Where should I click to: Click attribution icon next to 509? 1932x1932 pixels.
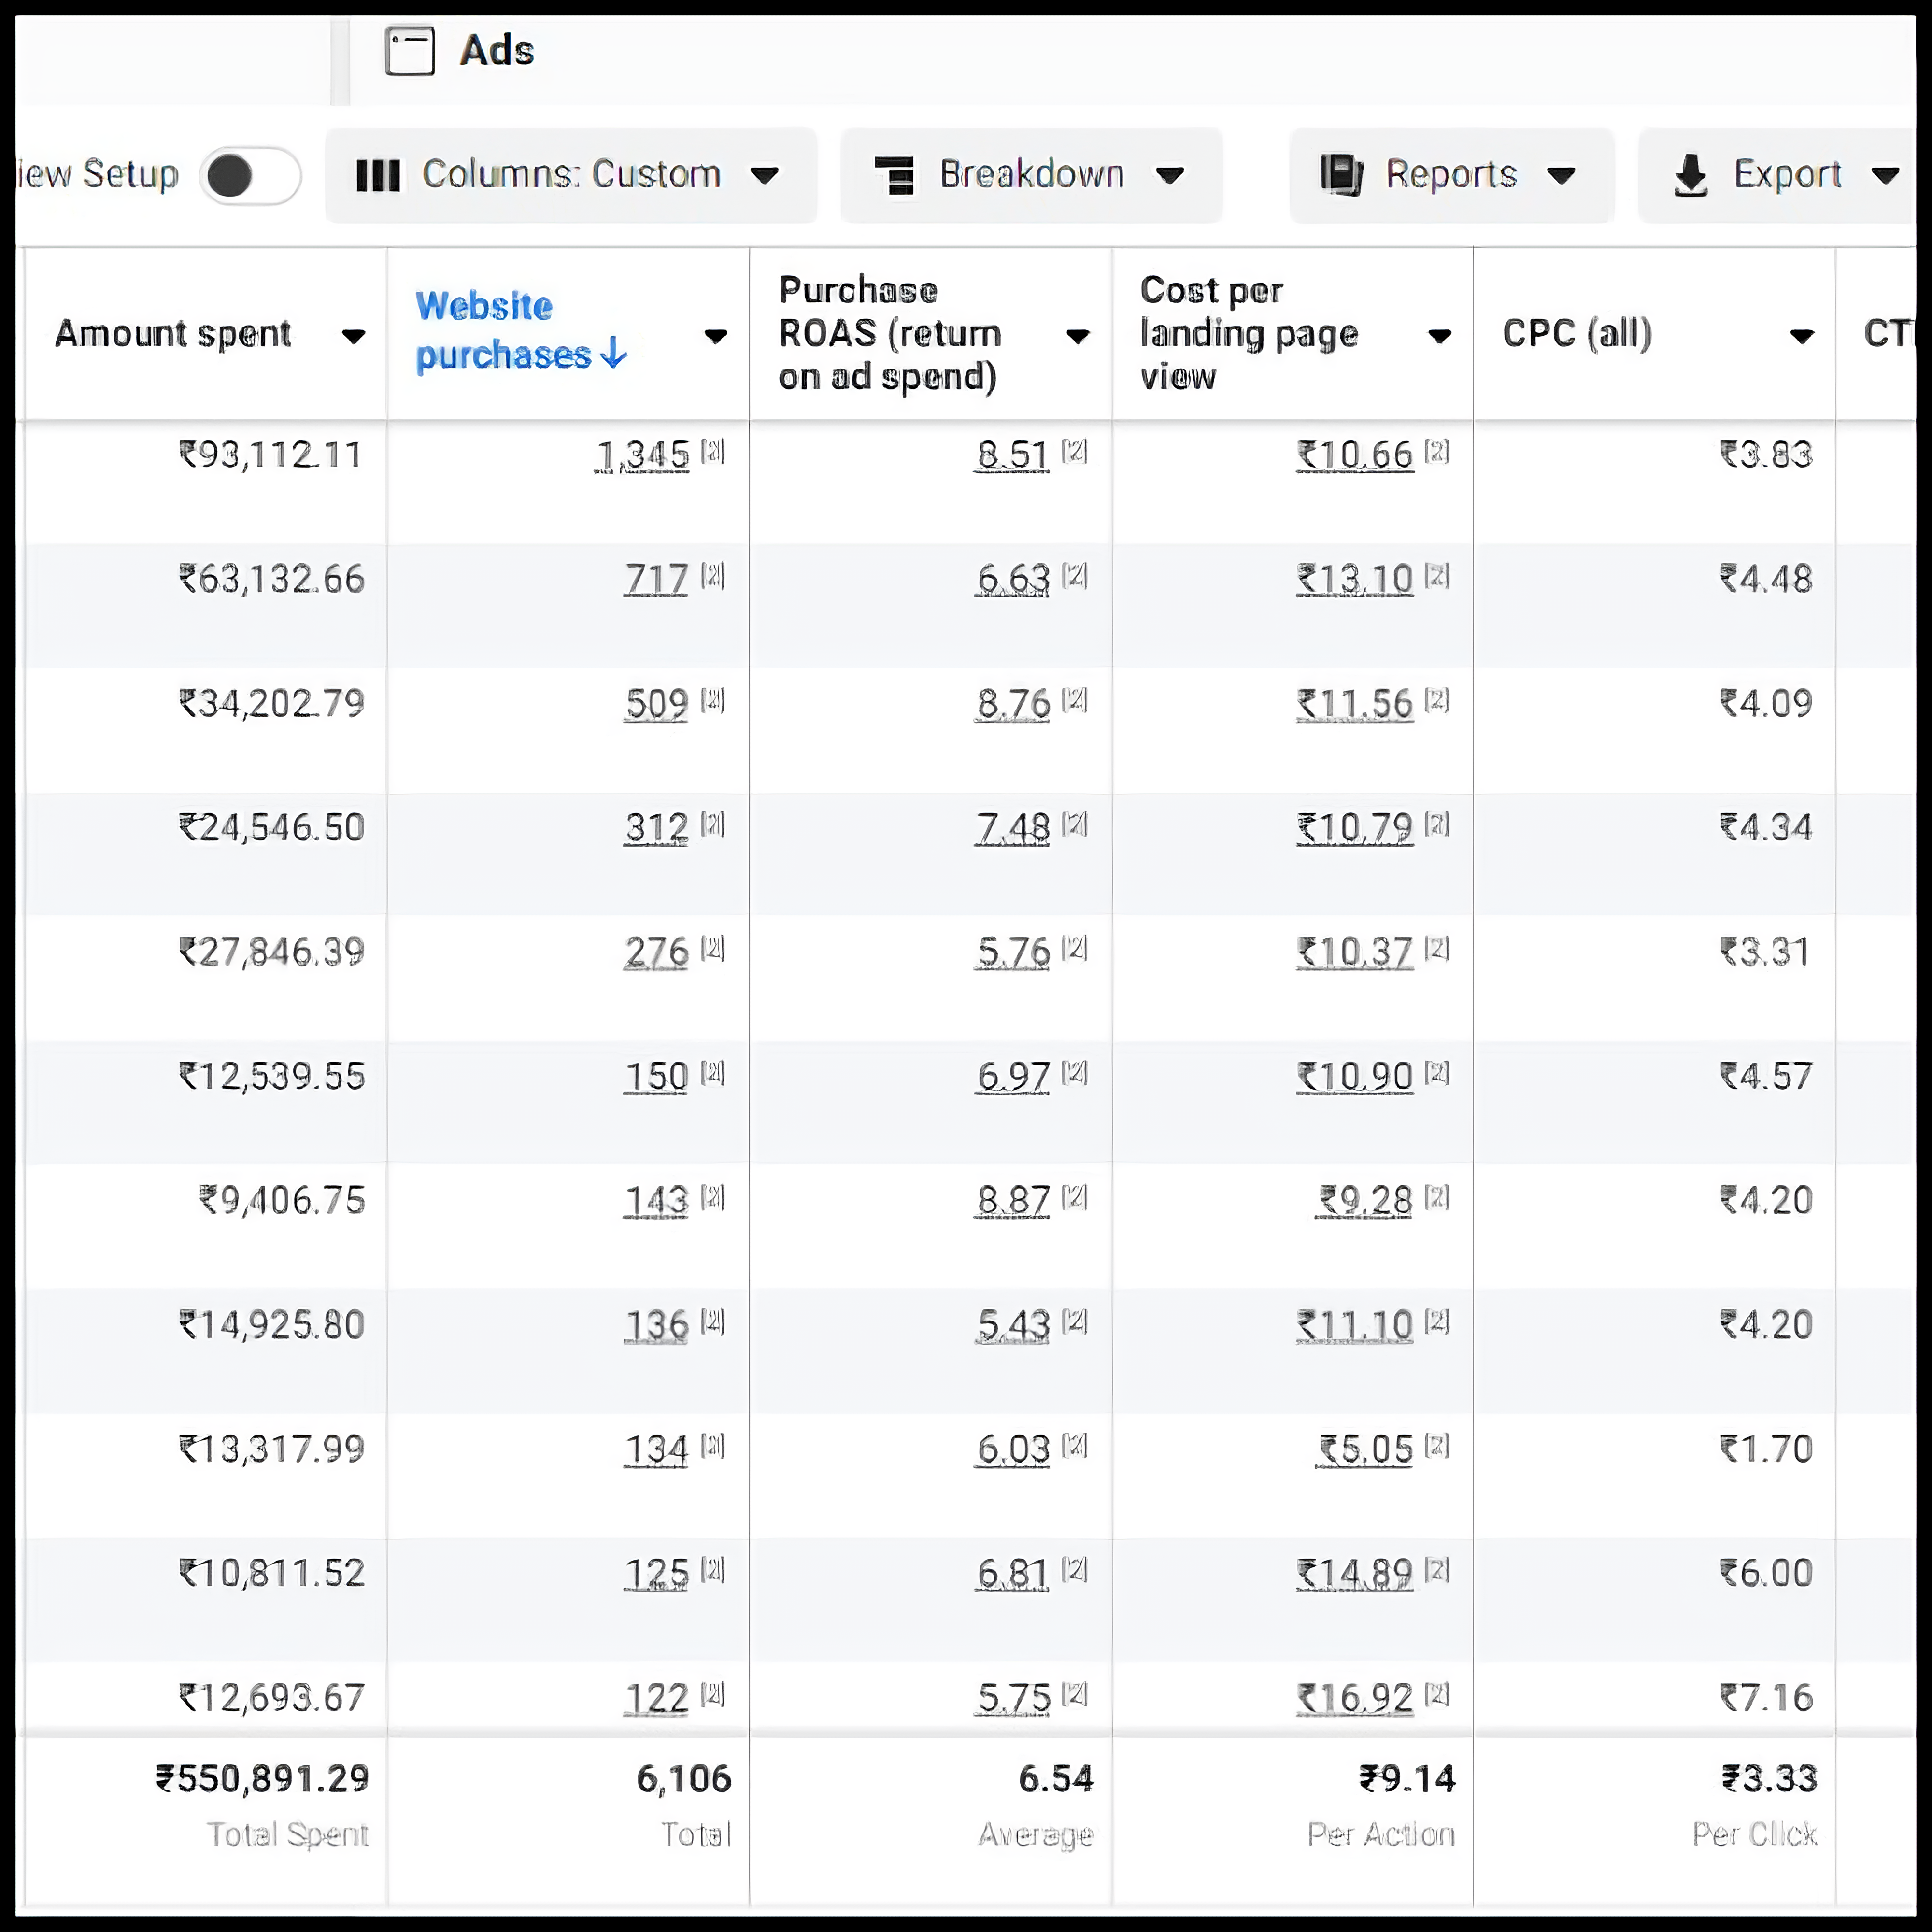pos(713,700)
